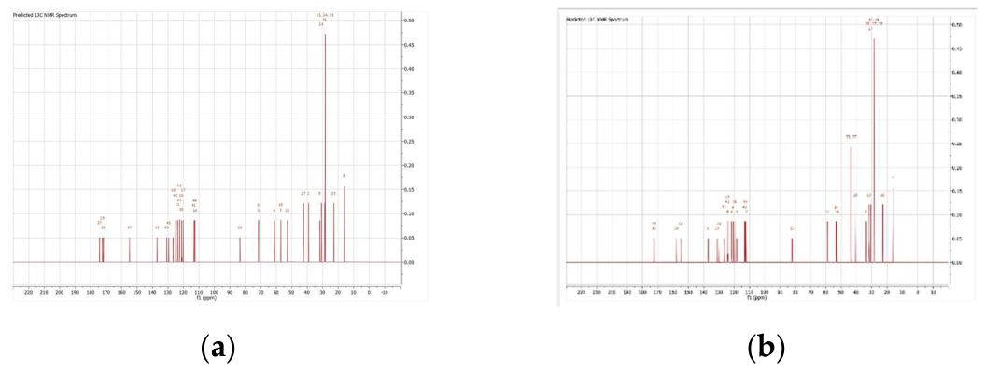Click peak label 23 in spectrum (a)
The image size is (985, 371).
pos(287,211)
